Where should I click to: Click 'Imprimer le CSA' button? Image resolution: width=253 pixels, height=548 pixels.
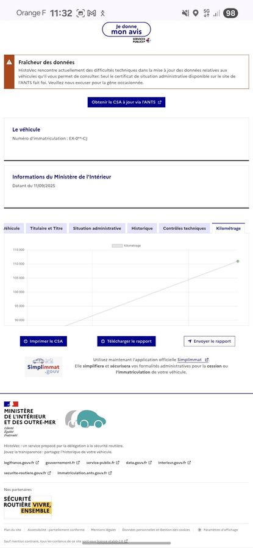[43, 341]
